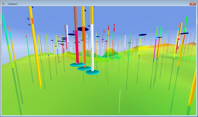Select the thin white line in lower foreground

coord(120,101)
